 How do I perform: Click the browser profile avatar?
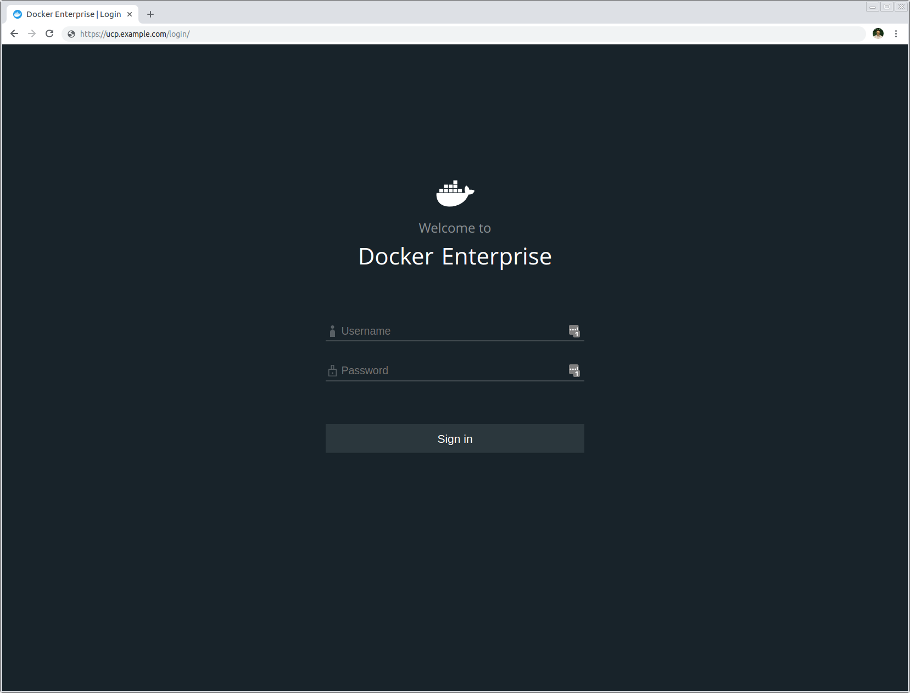pyautogui.click(x=878, y=33)
